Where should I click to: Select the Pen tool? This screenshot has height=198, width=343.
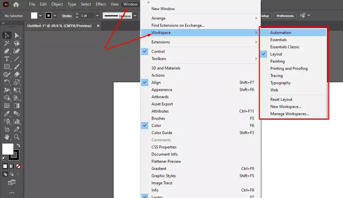coord(7,51)
